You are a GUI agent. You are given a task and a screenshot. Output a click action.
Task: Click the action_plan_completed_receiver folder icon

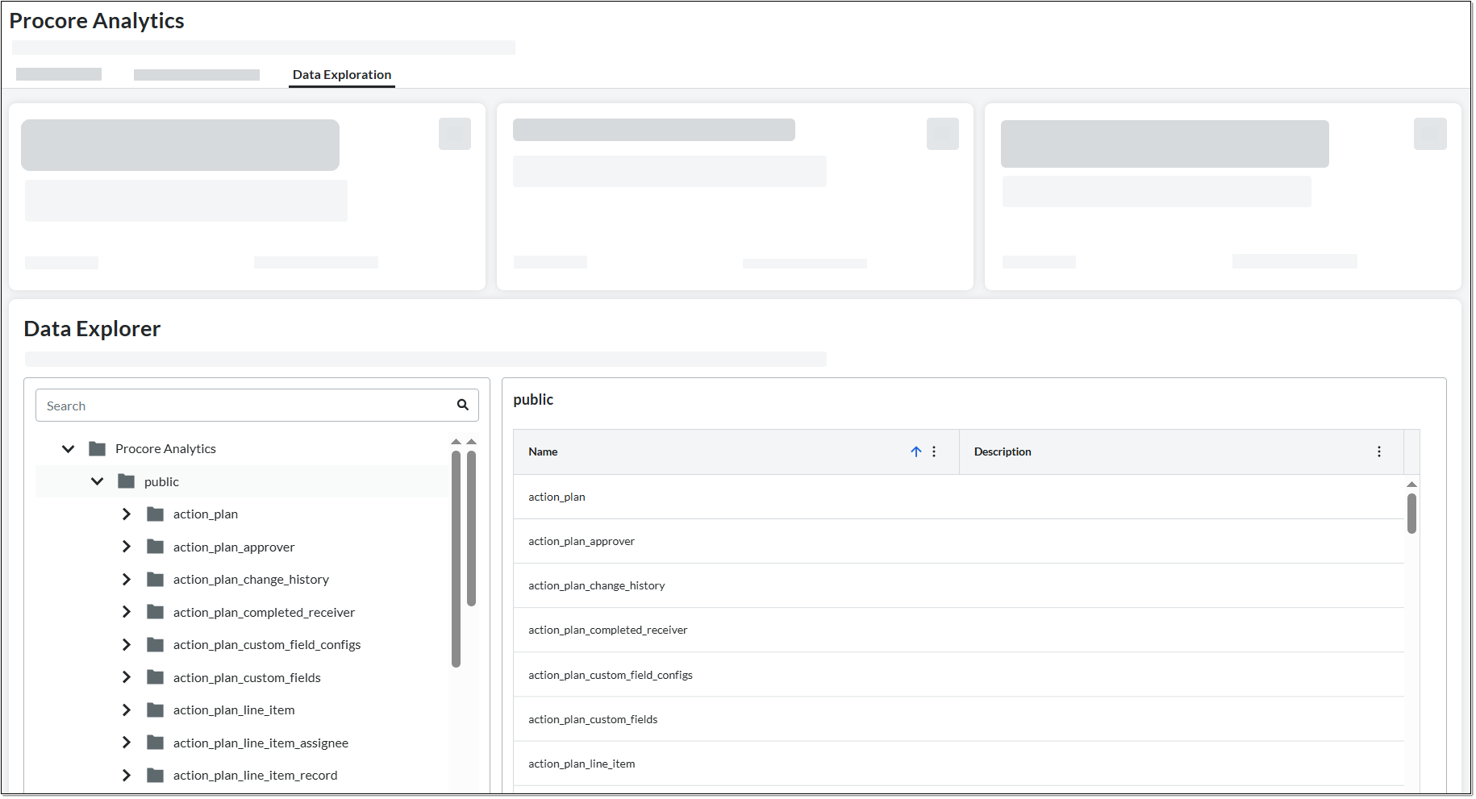click(156, 612)
